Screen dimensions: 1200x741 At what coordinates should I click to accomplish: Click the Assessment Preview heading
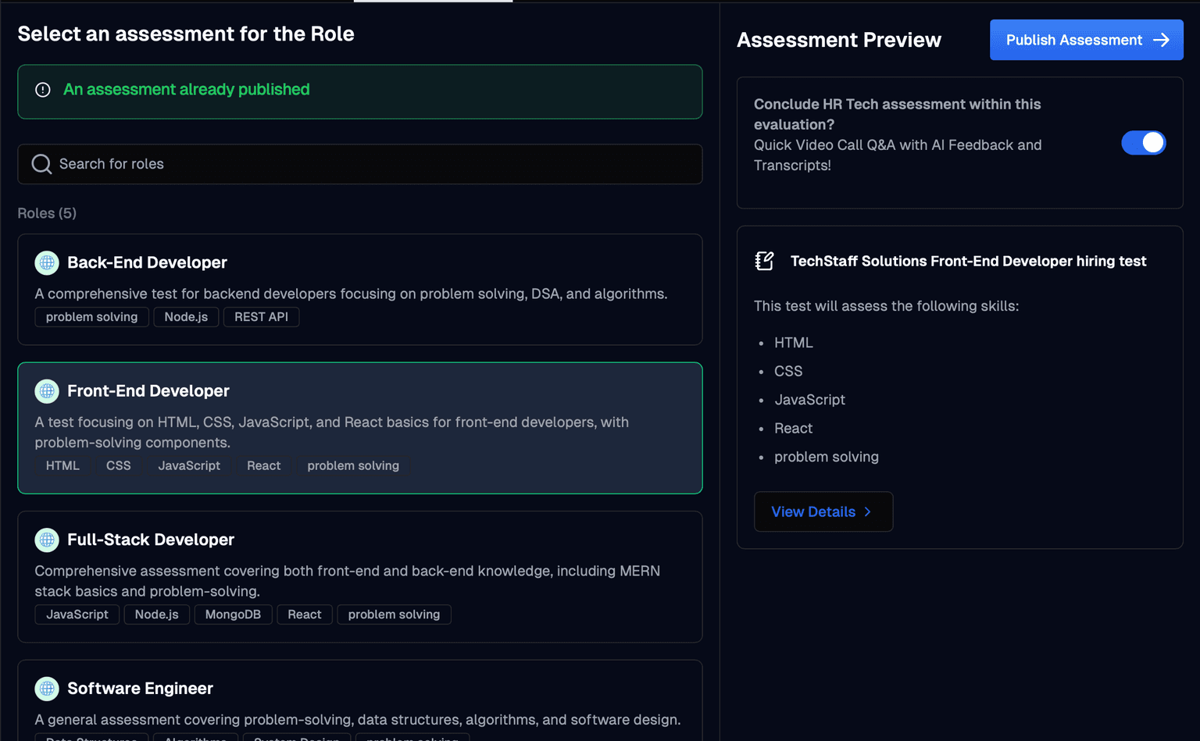point(839,40)
